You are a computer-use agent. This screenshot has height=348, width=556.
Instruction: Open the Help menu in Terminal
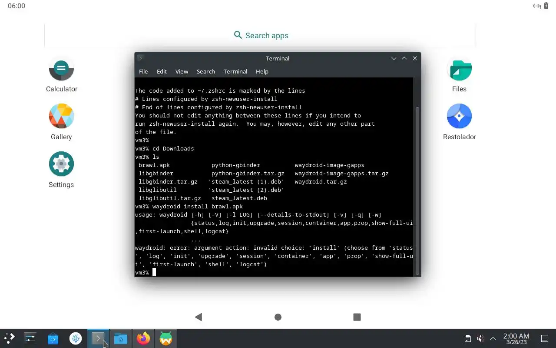coord(262,71)
